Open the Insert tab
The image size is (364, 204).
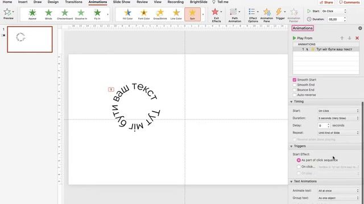click(23, 2)
